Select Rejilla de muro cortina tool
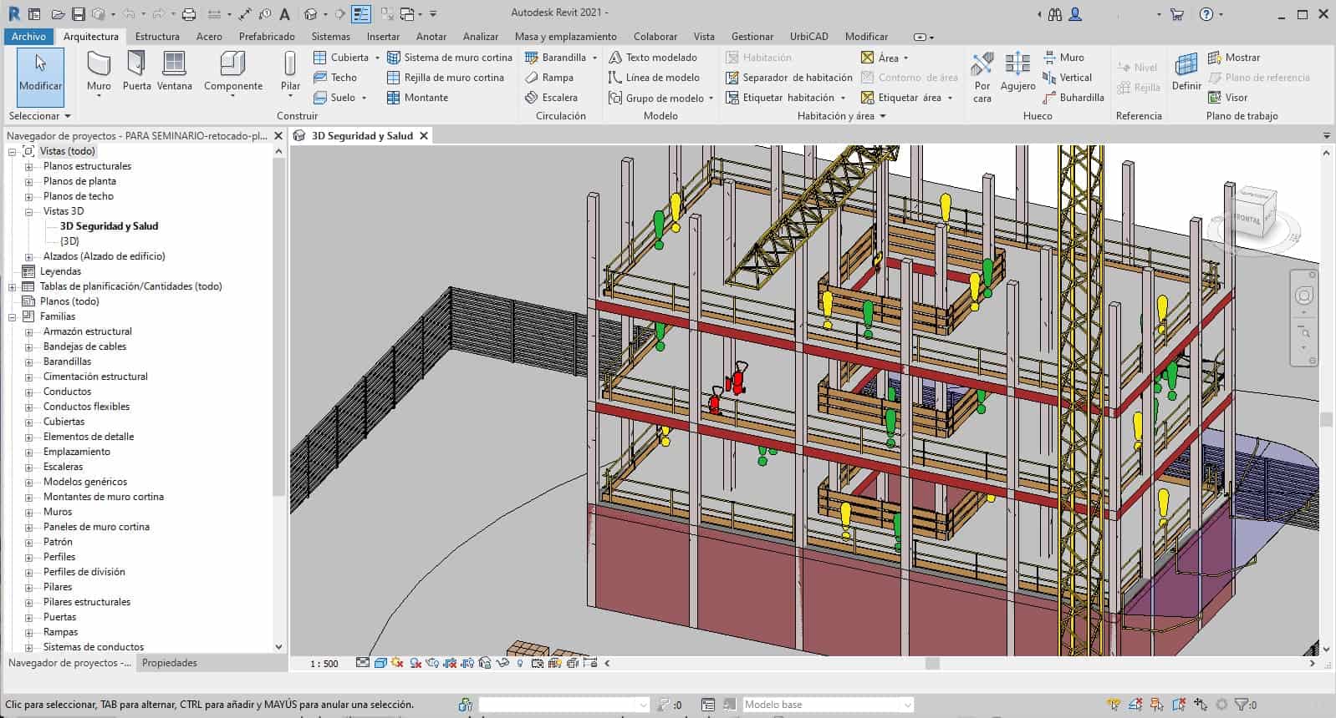1336x718 pixels. (446, 78)
